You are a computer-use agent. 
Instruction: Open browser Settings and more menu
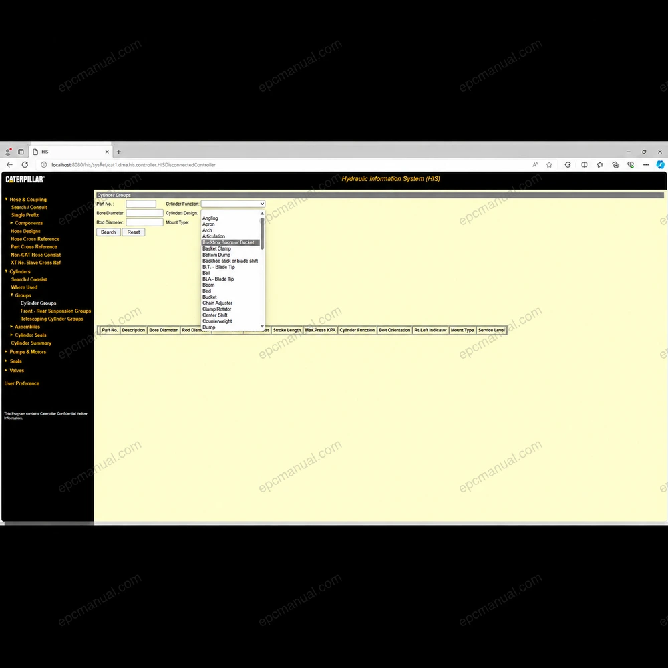(646, 165)
